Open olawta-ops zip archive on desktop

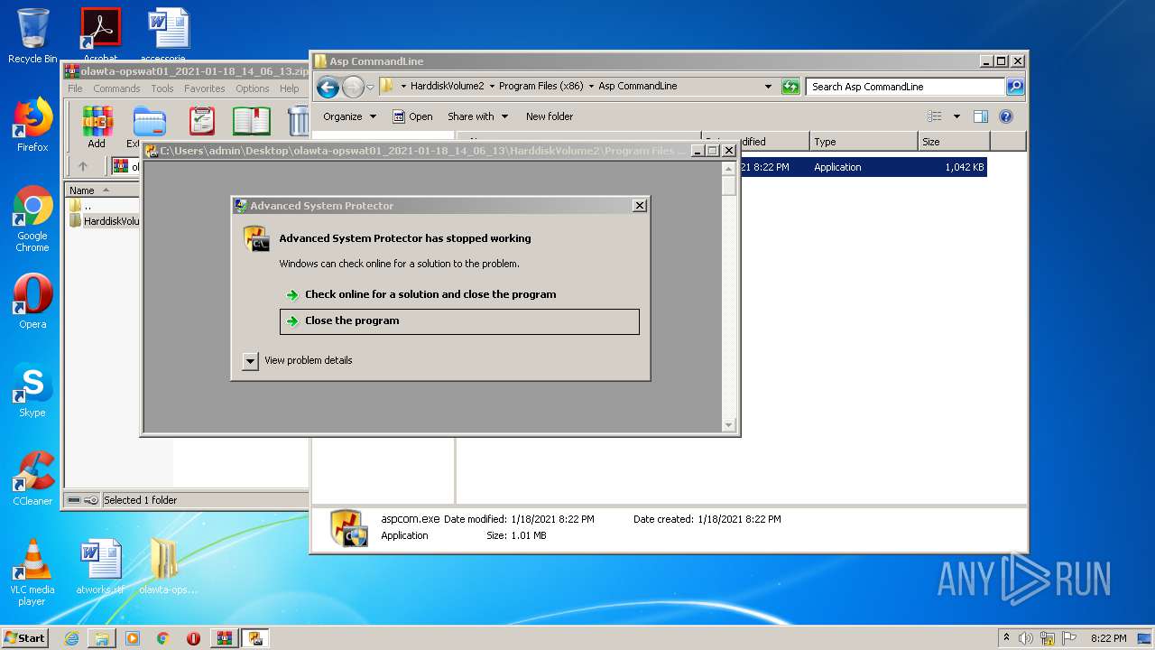click(168, 567)
